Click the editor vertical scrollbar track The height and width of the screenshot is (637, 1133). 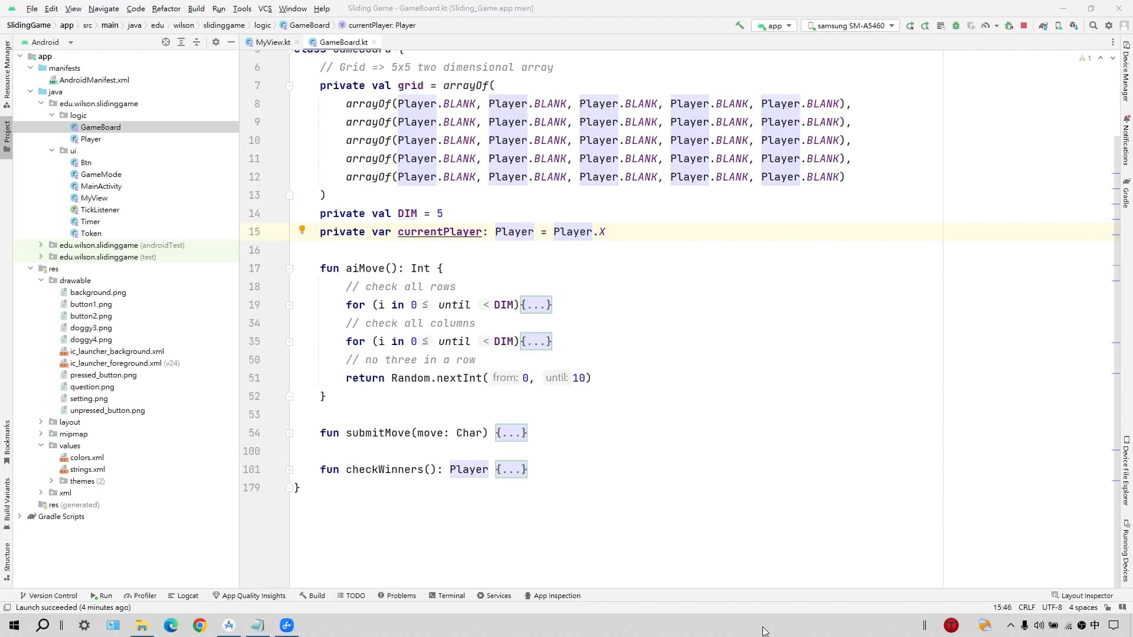[x=1116, y=413]
